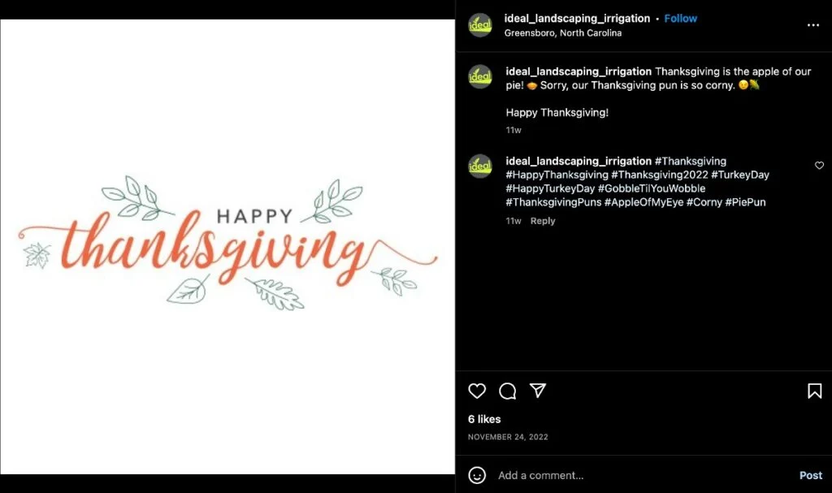View who liked via 6 likes
The width and height of the screenshot is (832, 493).
point(484,419)
